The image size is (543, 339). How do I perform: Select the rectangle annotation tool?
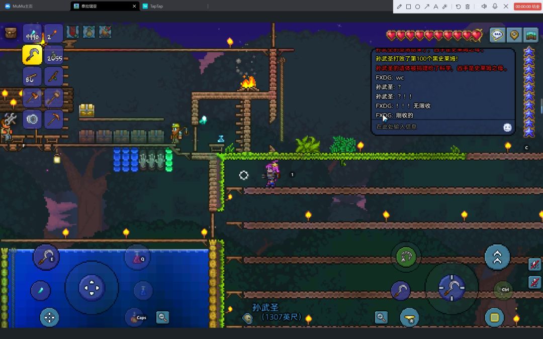pyautogui.click(x=409, y=7)
